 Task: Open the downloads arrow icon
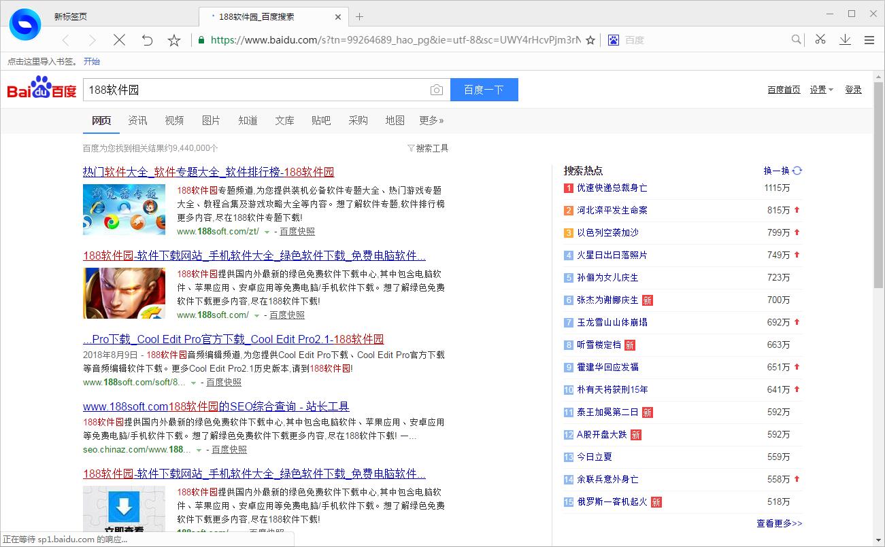point(845,40)
